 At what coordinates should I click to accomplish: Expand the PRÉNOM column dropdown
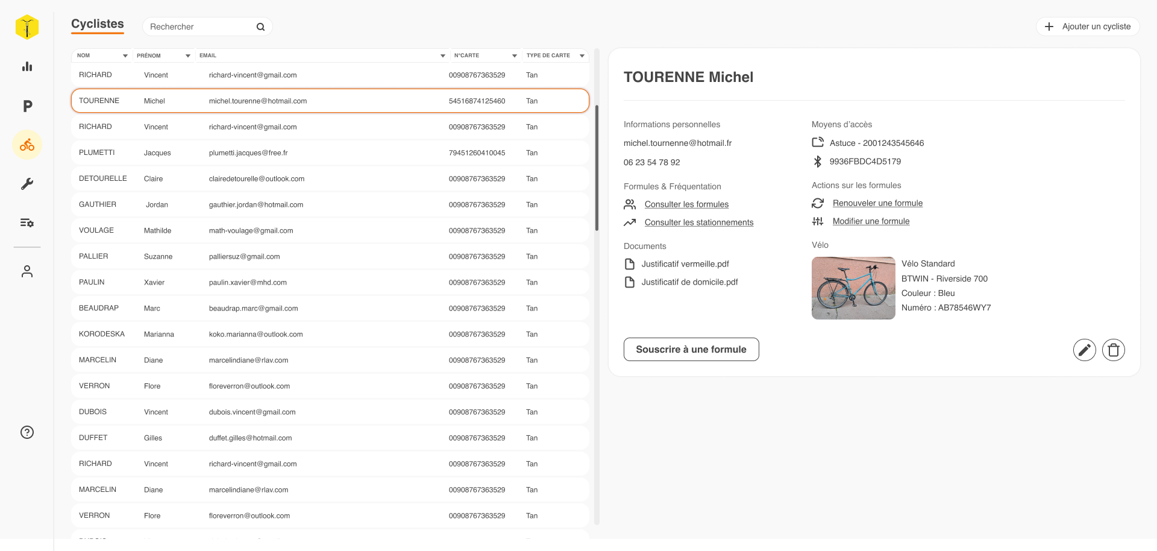pyautogui.click(x=188, y=55)
